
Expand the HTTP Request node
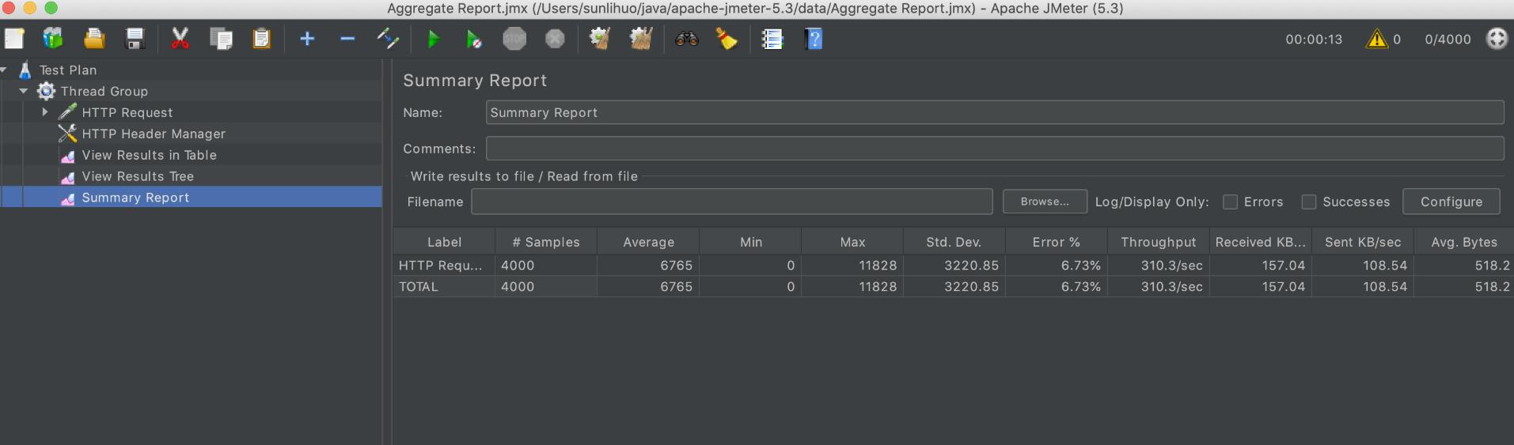[45, 112]
